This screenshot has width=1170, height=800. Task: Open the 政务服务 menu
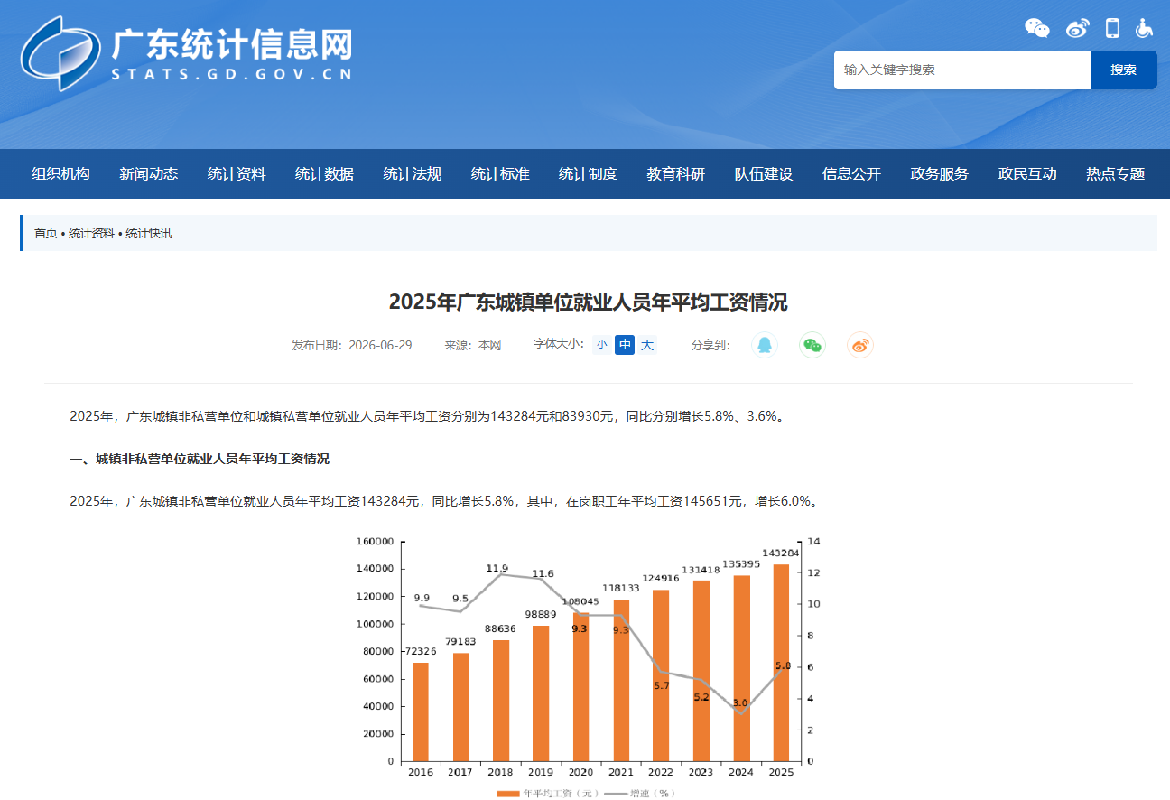(940, 174)
